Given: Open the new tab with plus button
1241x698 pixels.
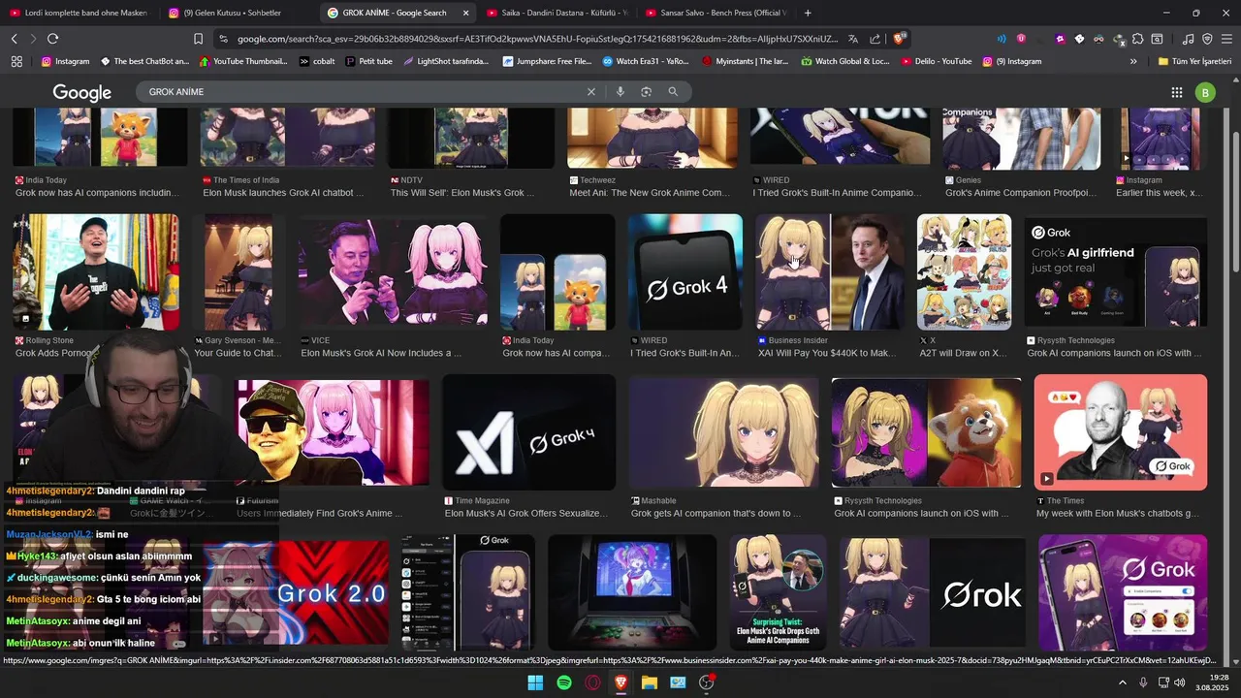Looking at the screenshot, I should click(808, 13).
